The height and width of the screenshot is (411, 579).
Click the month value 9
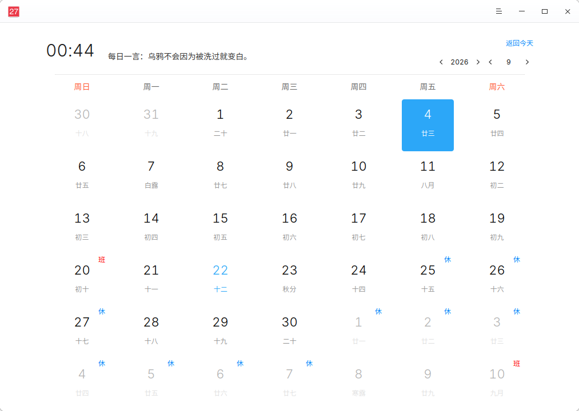pyautogui.click(x=509, y=62)
